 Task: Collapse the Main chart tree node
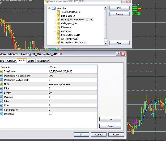click(49, 8)
